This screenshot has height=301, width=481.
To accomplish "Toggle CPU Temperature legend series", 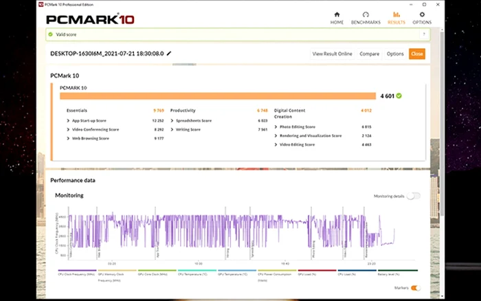I will click(197, 273).
